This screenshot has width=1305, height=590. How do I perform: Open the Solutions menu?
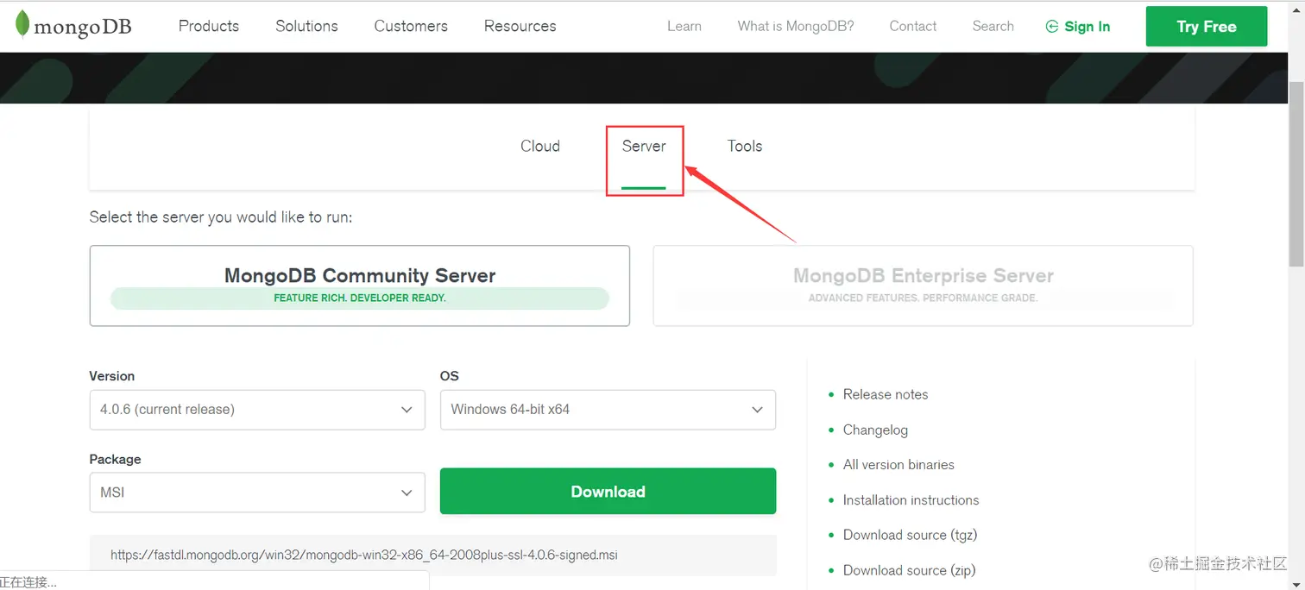click(x=306, y=26)
